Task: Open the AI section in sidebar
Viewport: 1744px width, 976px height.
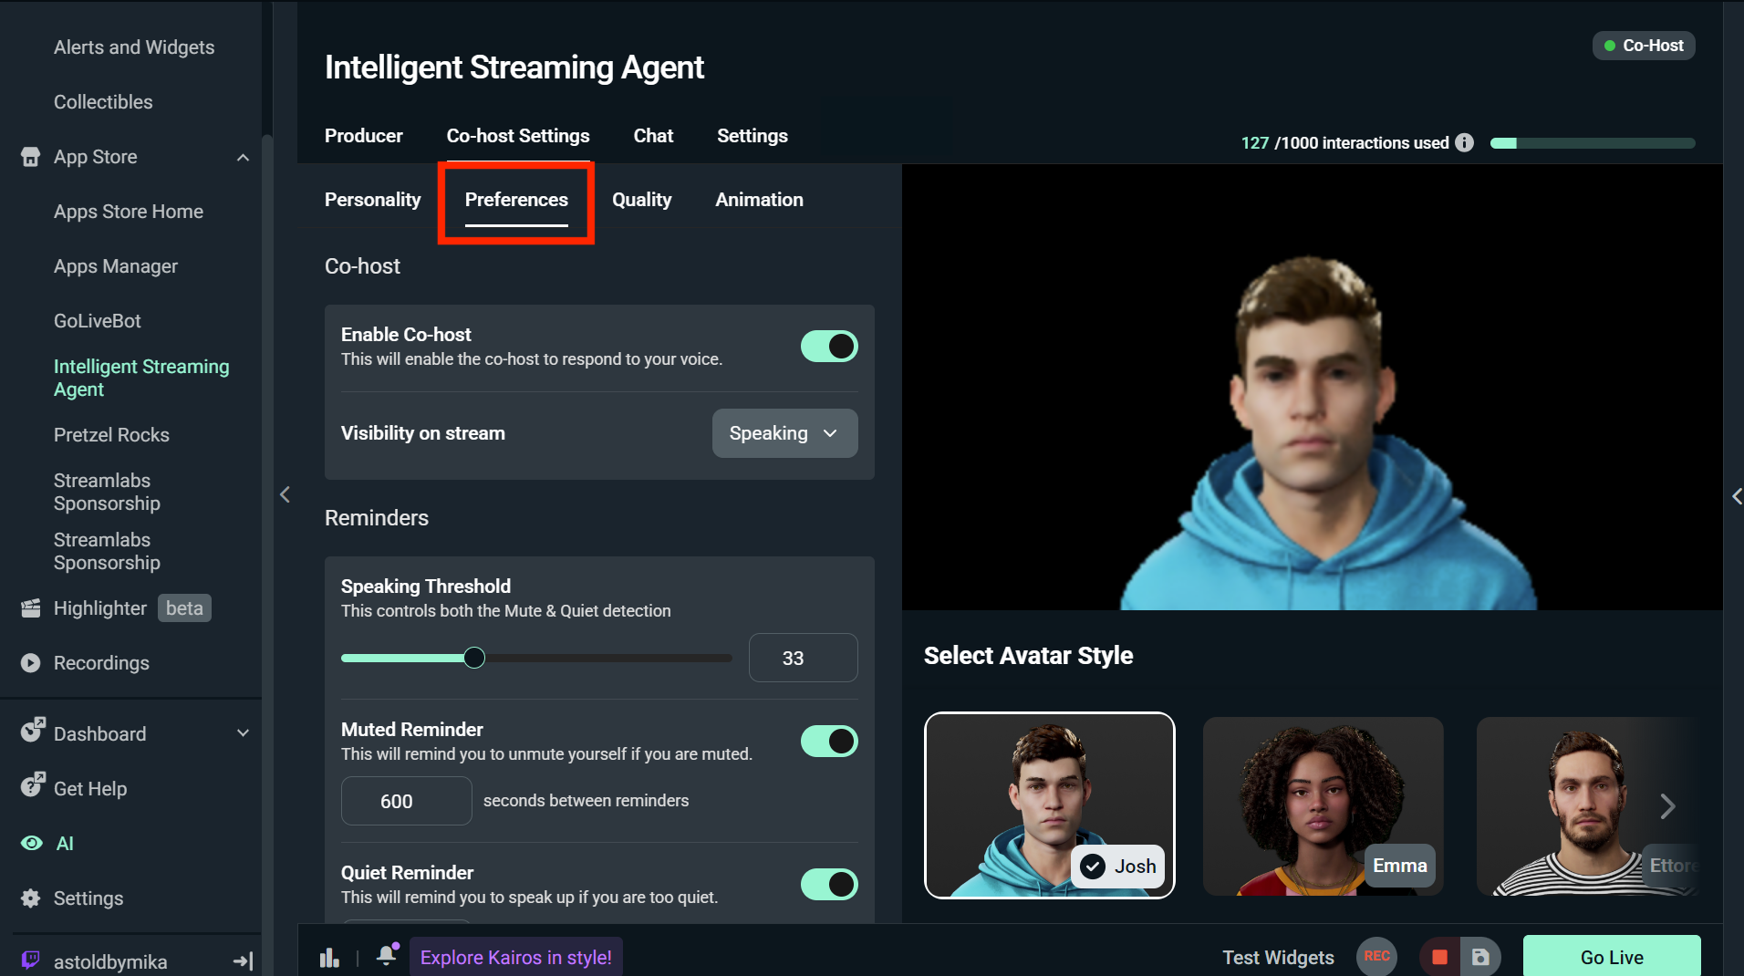Action: (64, 843)
